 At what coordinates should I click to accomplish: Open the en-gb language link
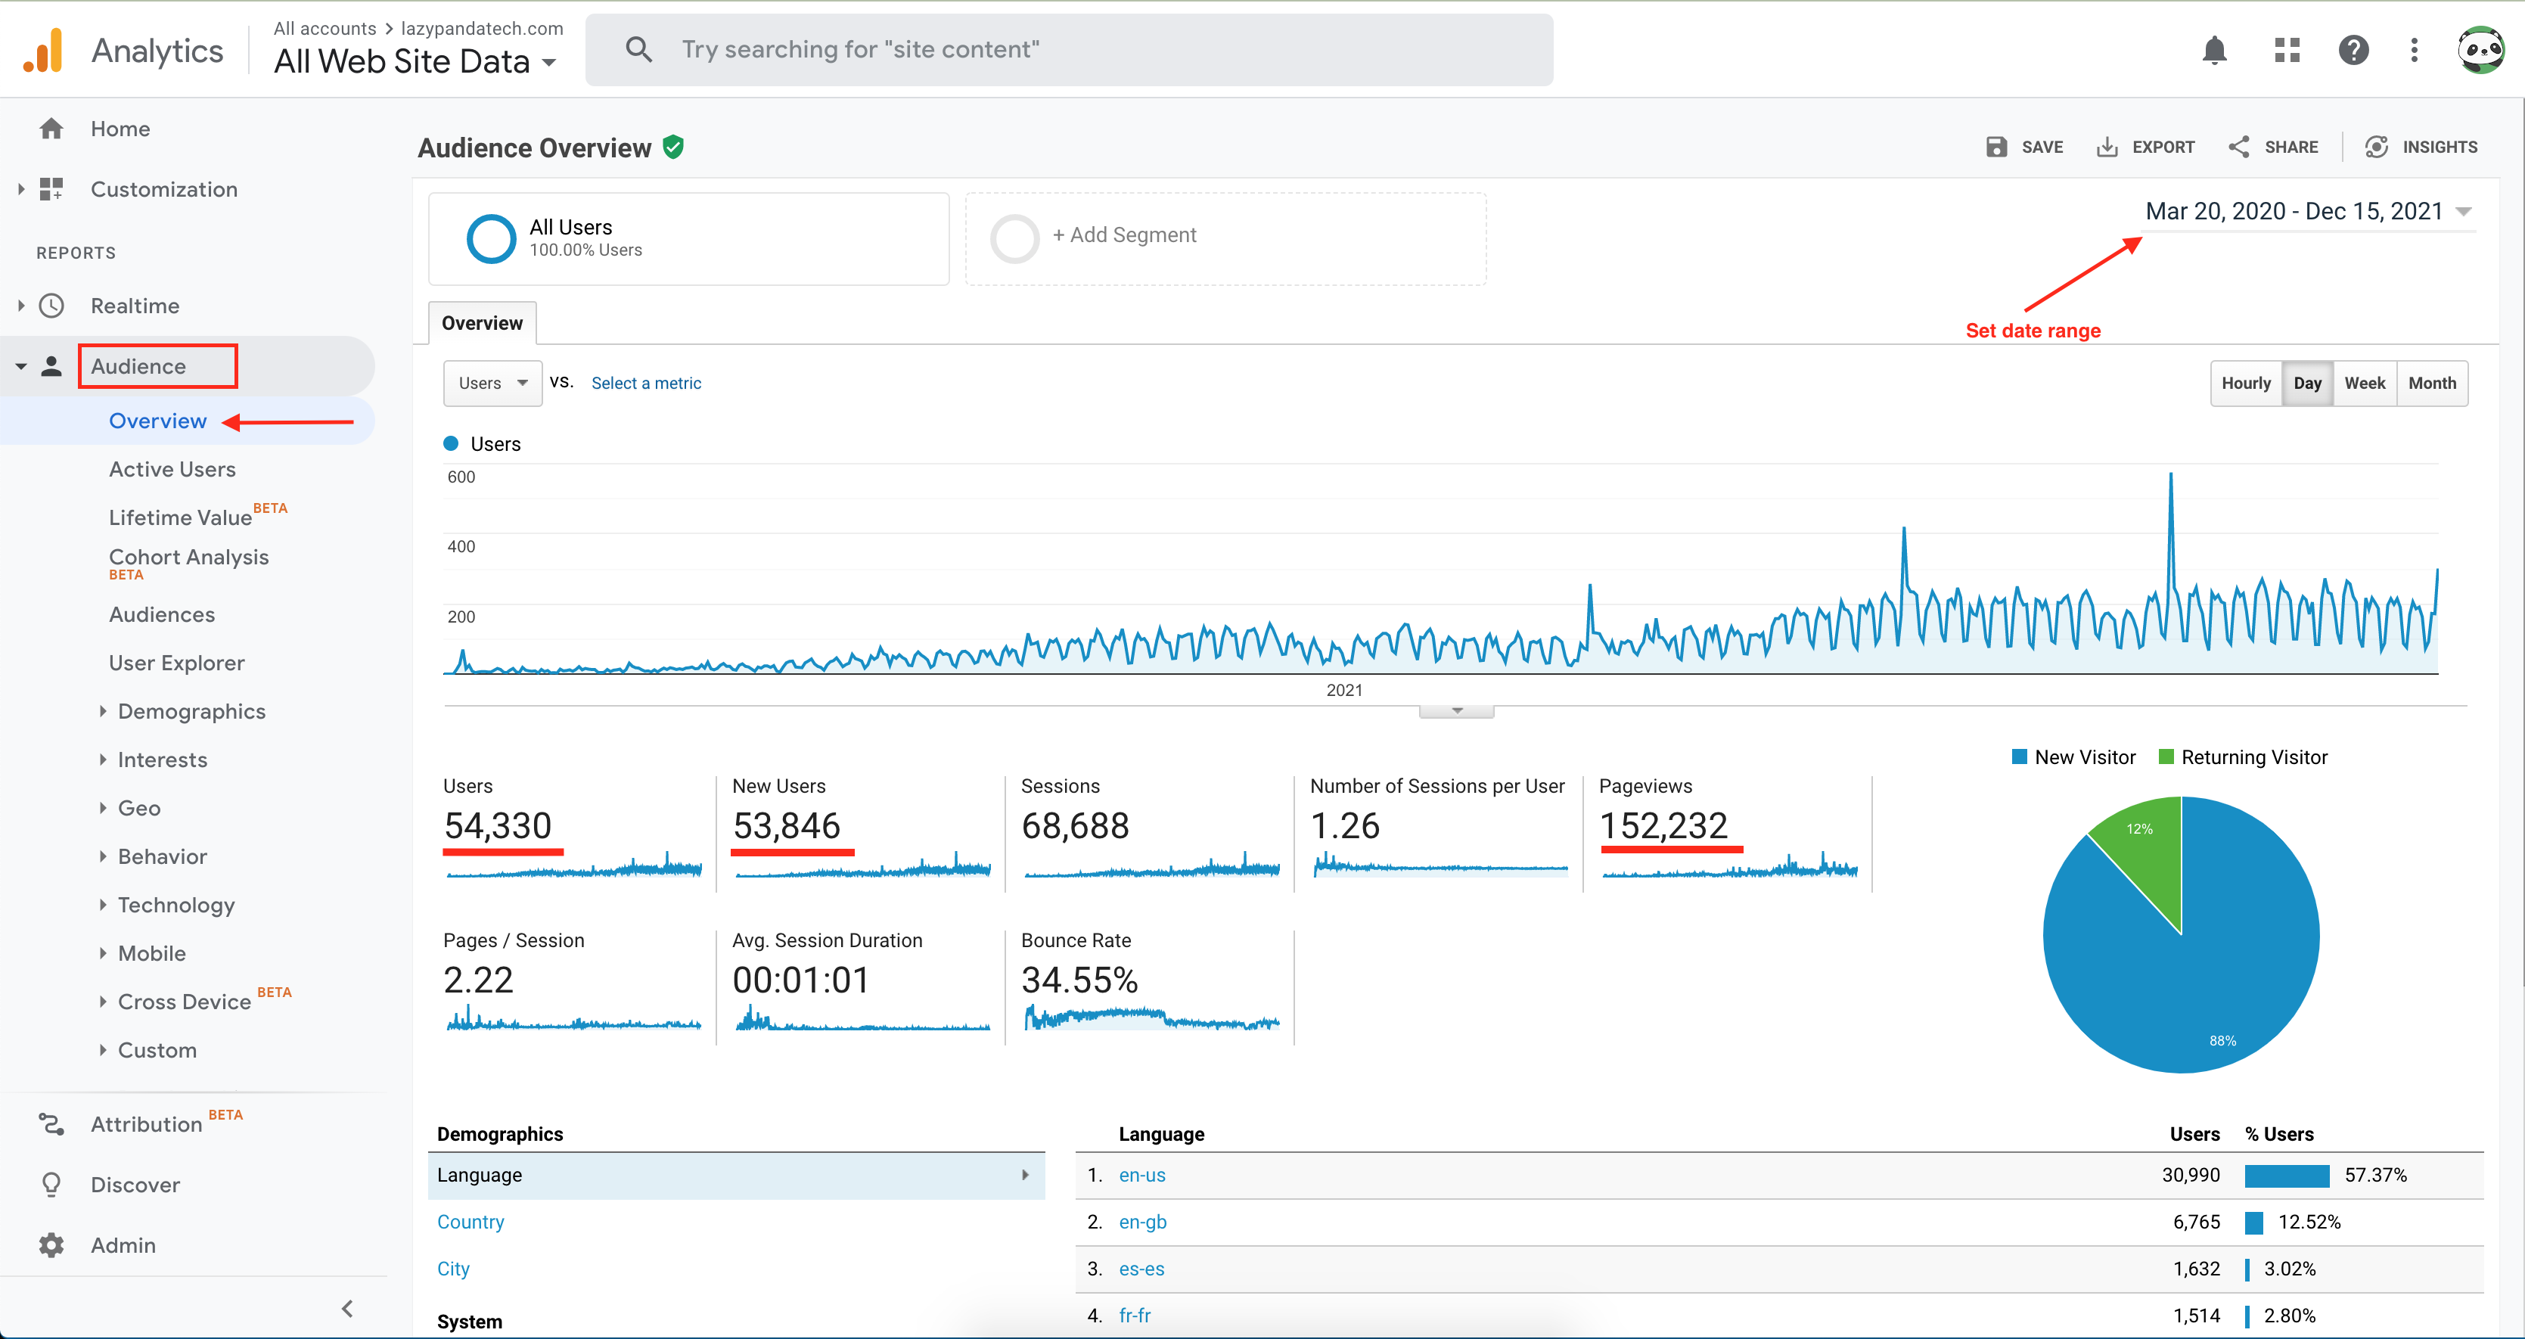[1142, 1222]
